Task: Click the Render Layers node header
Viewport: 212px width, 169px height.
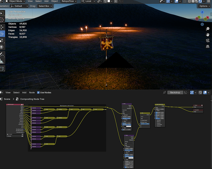Action: (15, 104)
